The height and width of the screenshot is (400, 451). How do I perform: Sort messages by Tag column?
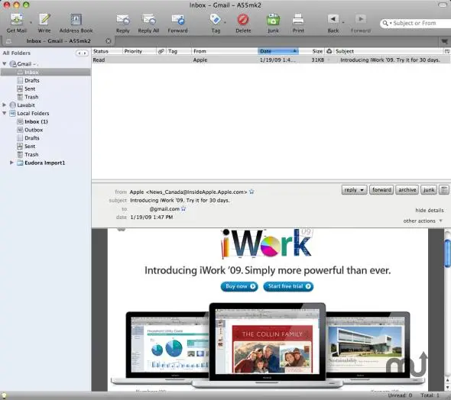click(179, 51)
